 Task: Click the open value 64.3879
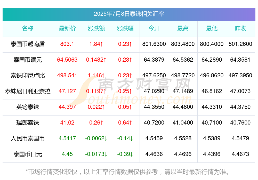coord(154,60)
